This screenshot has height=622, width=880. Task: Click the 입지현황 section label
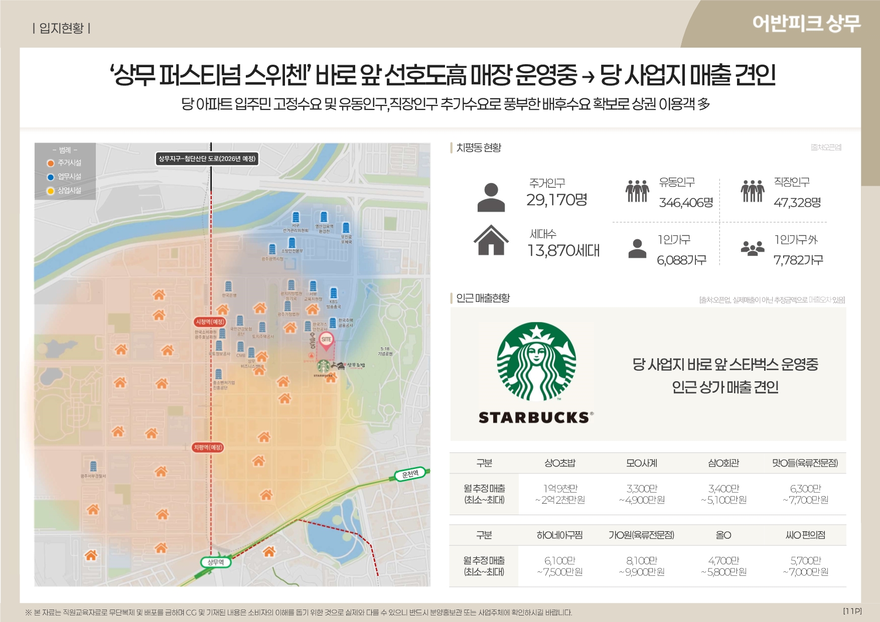(61, 28)
